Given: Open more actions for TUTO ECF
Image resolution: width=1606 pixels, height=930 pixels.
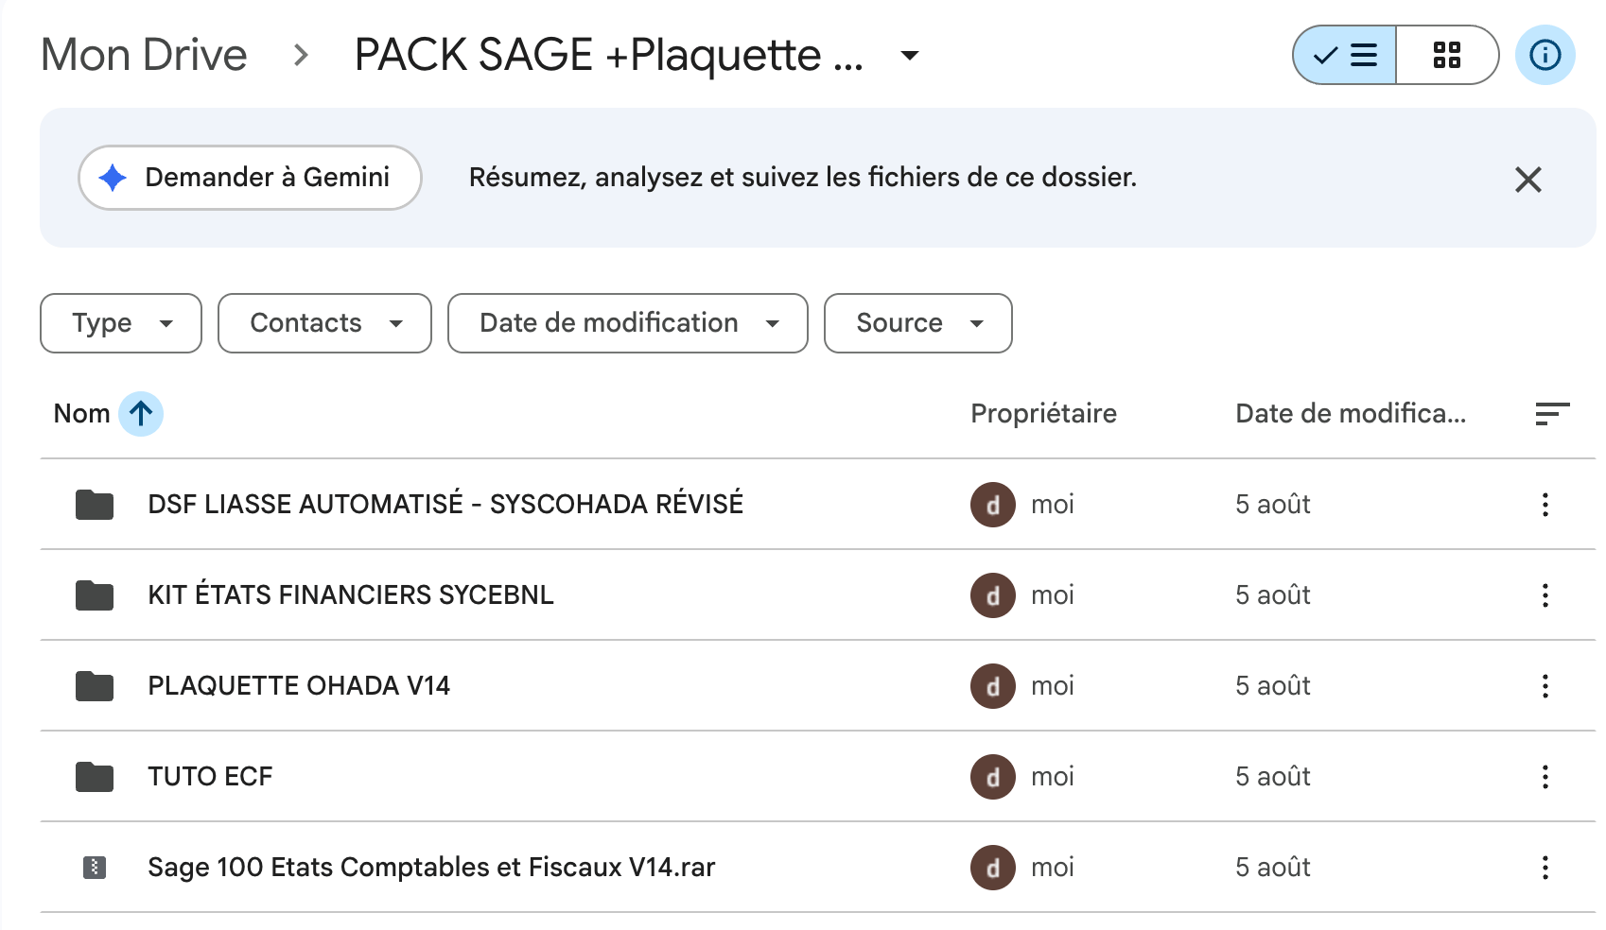Looking at the screenshot, I should click(x=1545, y=777).
